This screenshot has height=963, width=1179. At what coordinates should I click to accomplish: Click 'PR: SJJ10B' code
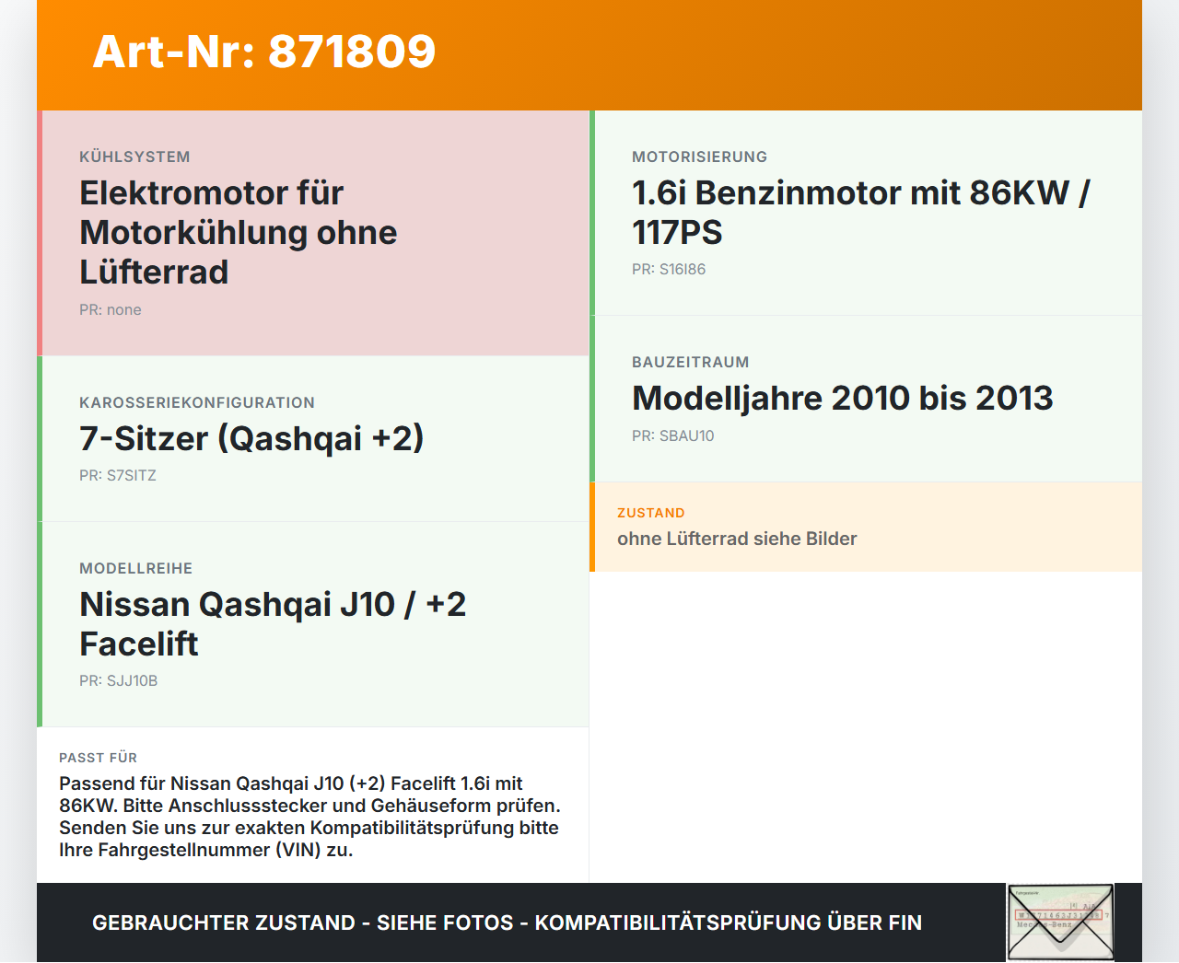pyautogui.click(x=119, y=681)
